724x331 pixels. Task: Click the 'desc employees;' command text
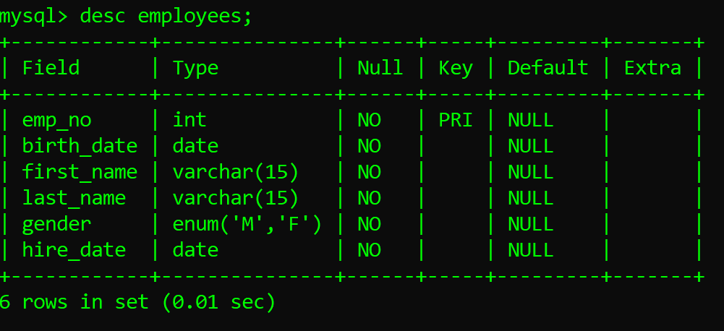(x=166, y=16)
